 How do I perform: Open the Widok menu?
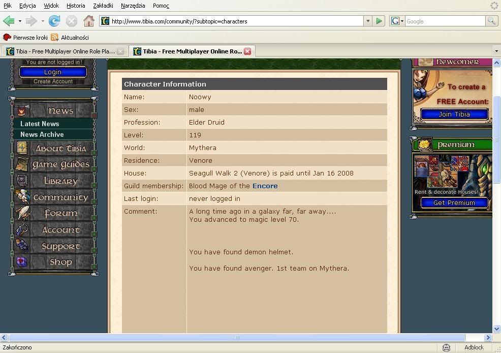[x=51, y=6]
